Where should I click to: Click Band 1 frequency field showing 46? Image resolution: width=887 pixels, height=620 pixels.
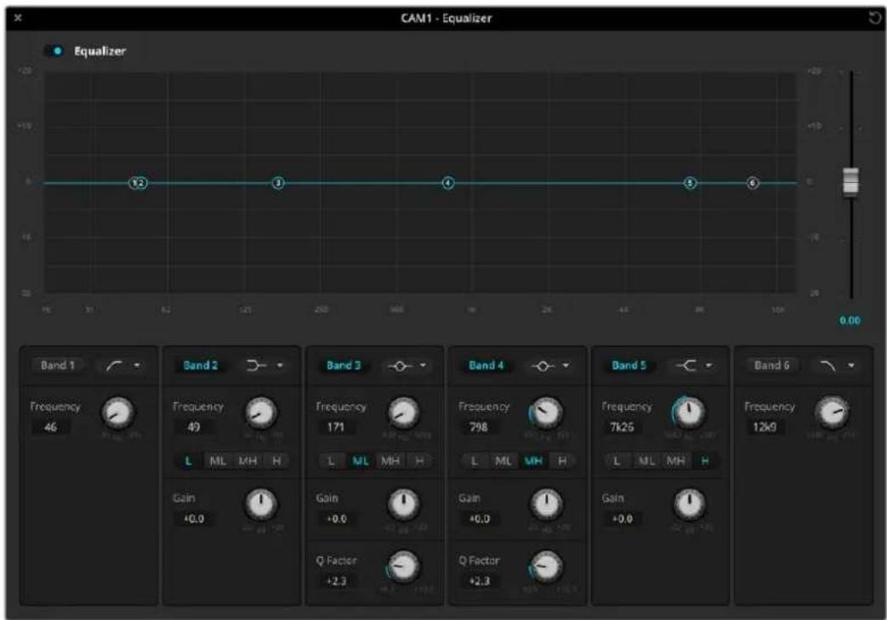pyautogui.click(x=51, y=427)
